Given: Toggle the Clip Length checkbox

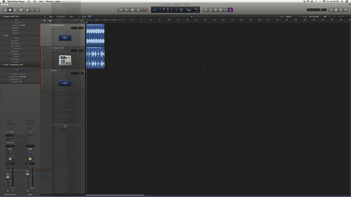Looking at the screenshot, I should [20, 46].
